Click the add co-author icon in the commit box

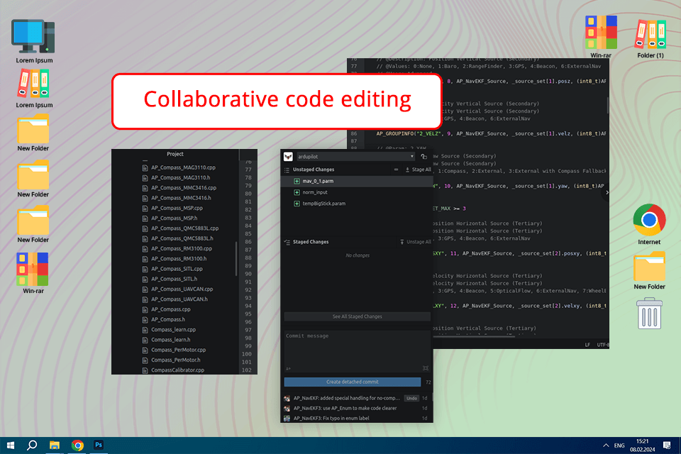point(289,369)
